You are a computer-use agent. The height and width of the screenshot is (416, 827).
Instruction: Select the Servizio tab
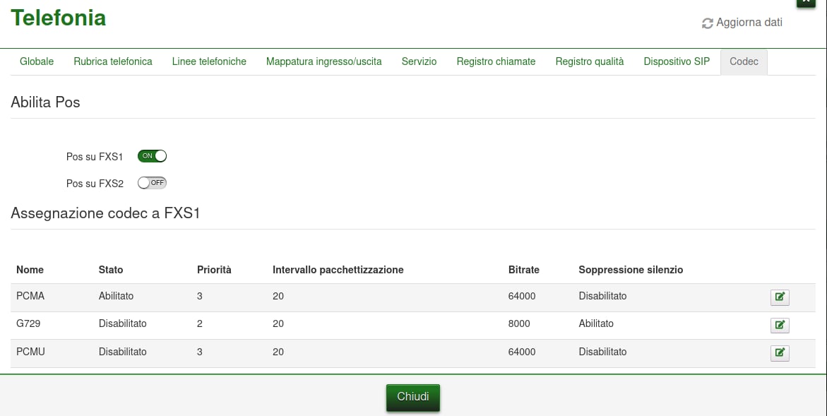[419, 61]
